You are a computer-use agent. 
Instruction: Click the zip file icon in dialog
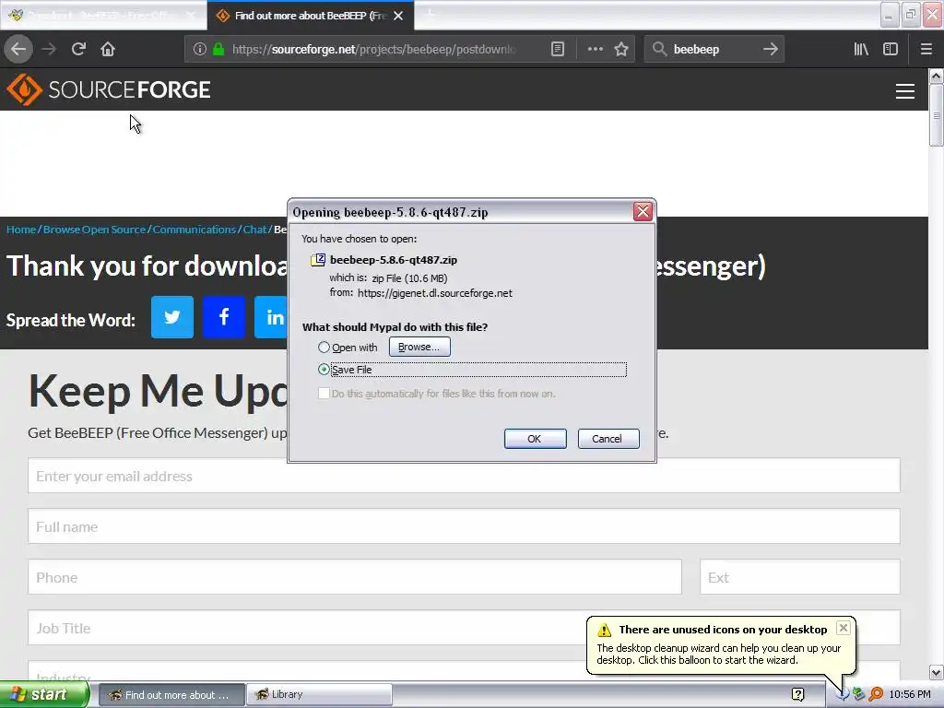pos(318,260)
